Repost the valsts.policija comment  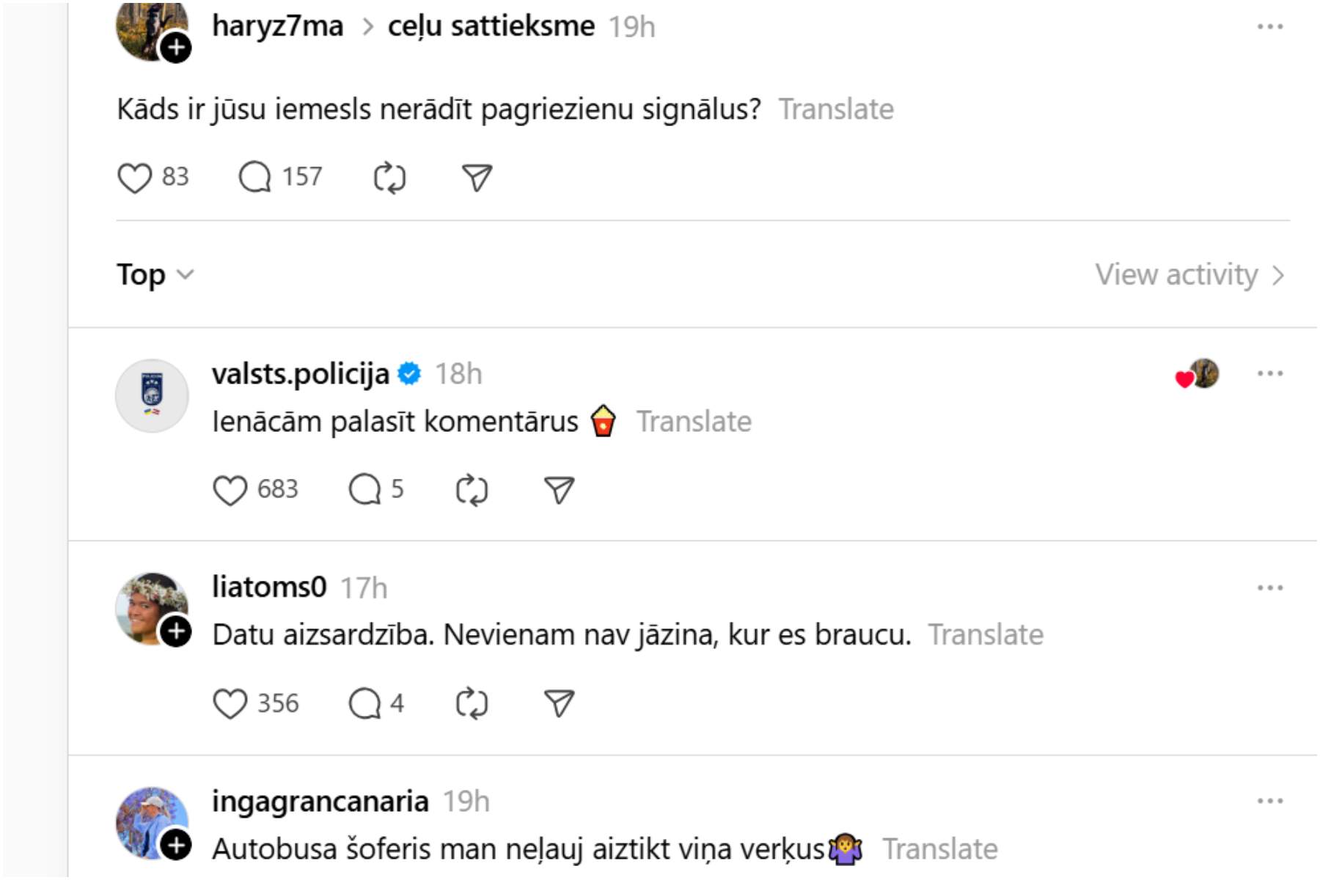[472, 490]
